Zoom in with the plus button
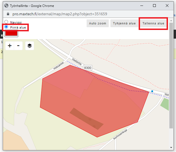Viewport: 176px width, 152px height. (x=10, y=46)
